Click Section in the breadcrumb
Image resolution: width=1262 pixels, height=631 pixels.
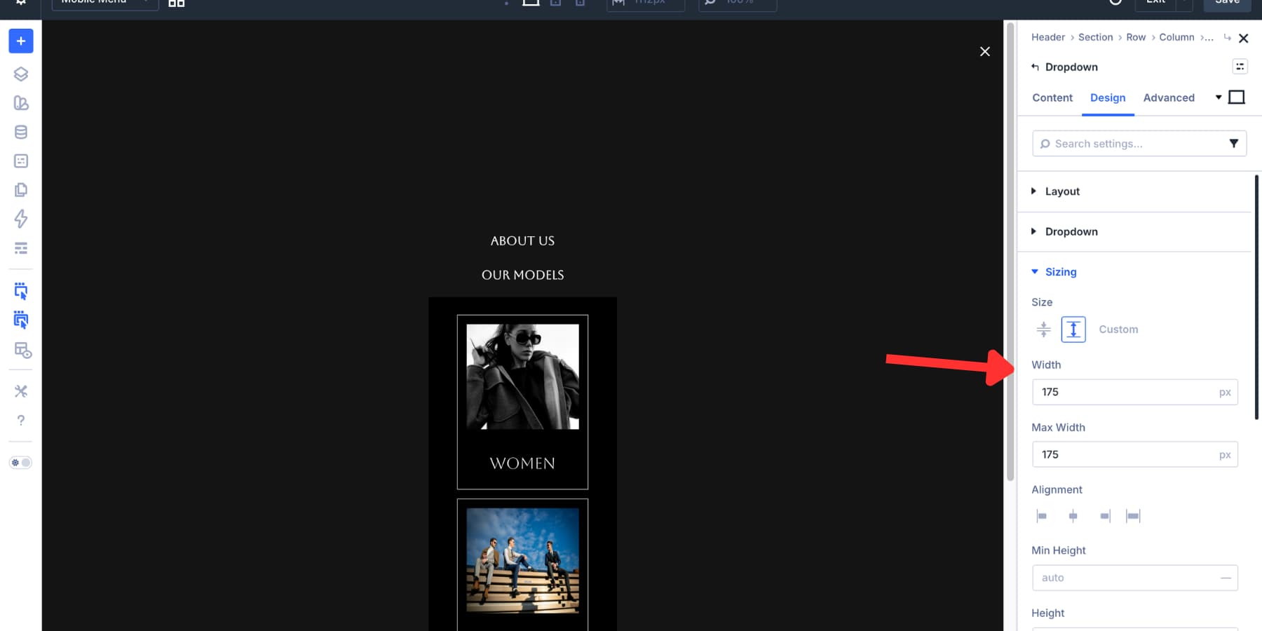[x=1095, y=37]
